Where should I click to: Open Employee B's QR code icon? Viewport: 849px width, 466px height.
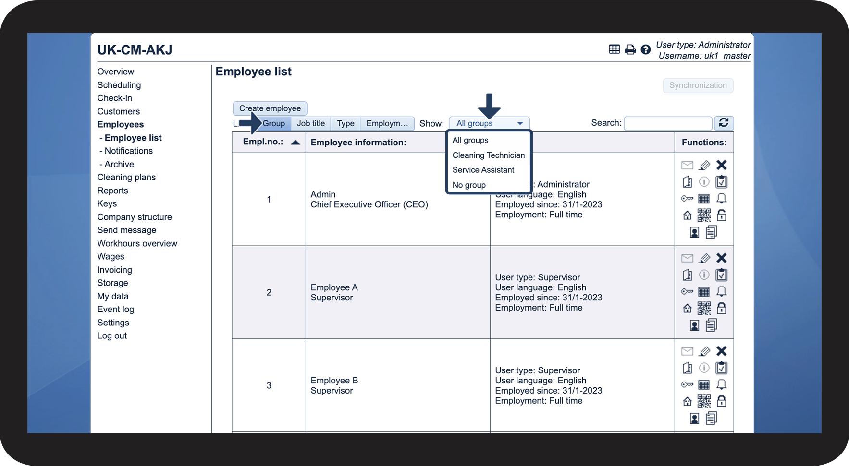point(704,401)
